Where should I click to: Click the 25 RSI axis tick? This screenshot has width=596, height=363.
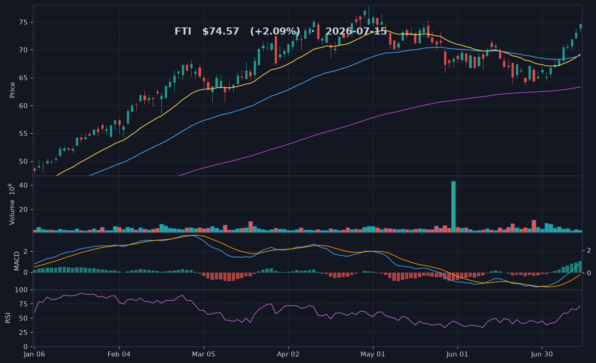click(24, 333)
